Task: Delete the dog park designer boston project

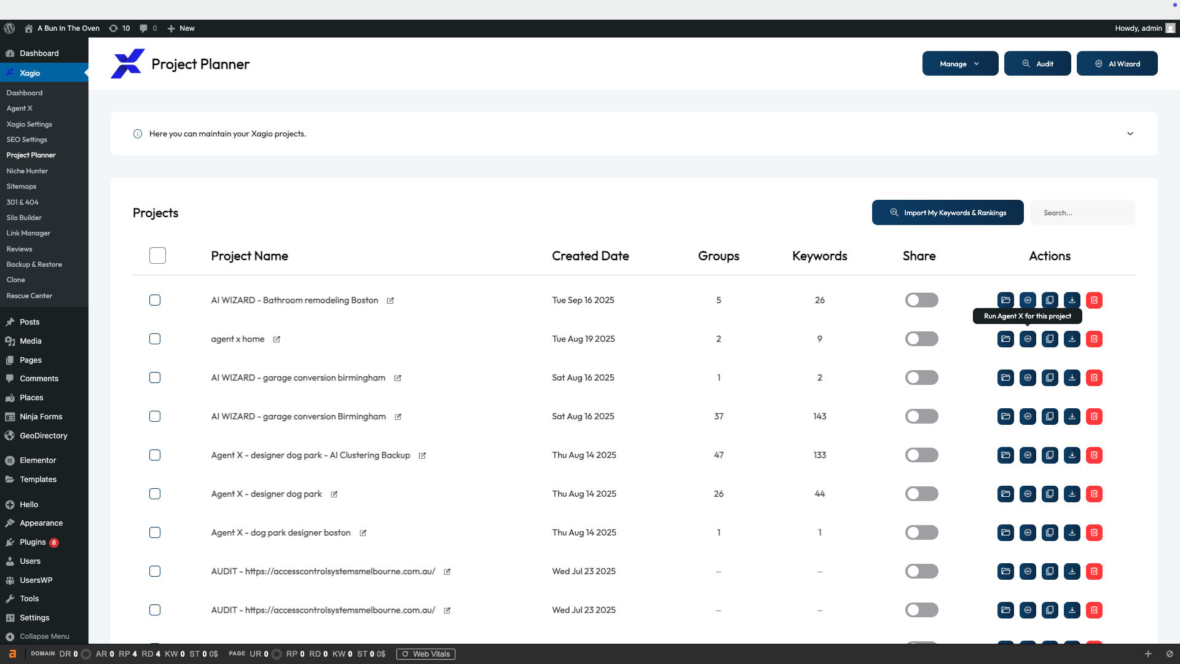Action: pyautogui.click(x=1094, y=532)
